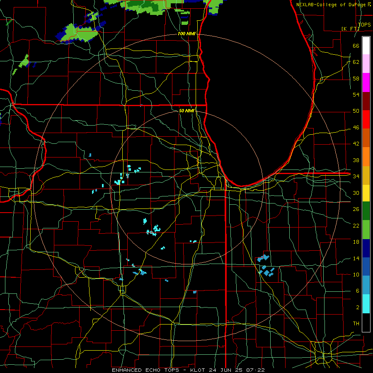Click the "6" legend value
The height and width of the screenshot is (373, 373).
point(357,291)
